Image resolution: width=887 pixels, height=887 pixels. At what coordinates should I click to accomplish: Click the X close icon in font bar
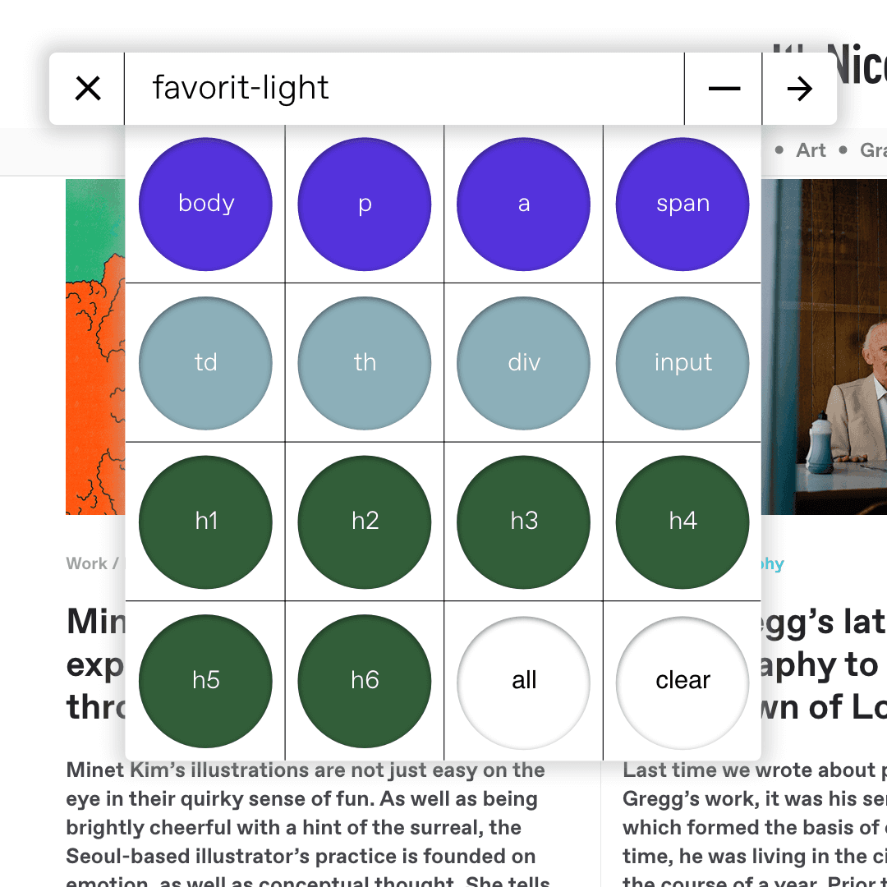pyautogui.click(x=88, y=89)
